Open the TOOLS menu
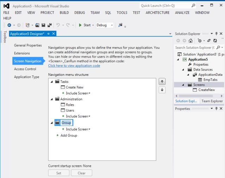This screenshot has height=178, width=225. [x=122, y=13]
